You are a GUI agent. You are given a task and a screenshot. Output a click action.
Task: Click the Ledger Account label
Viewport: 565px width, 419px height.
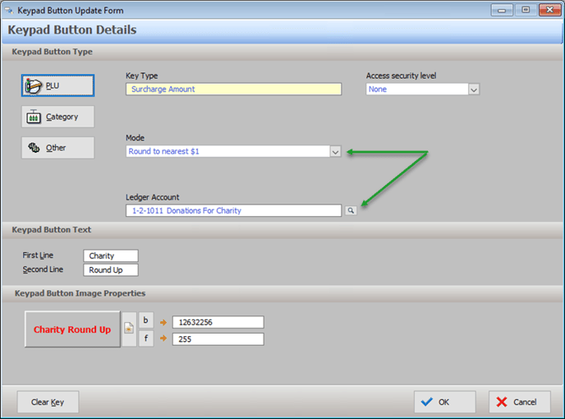pyautogui.click(x=152, y=197)
